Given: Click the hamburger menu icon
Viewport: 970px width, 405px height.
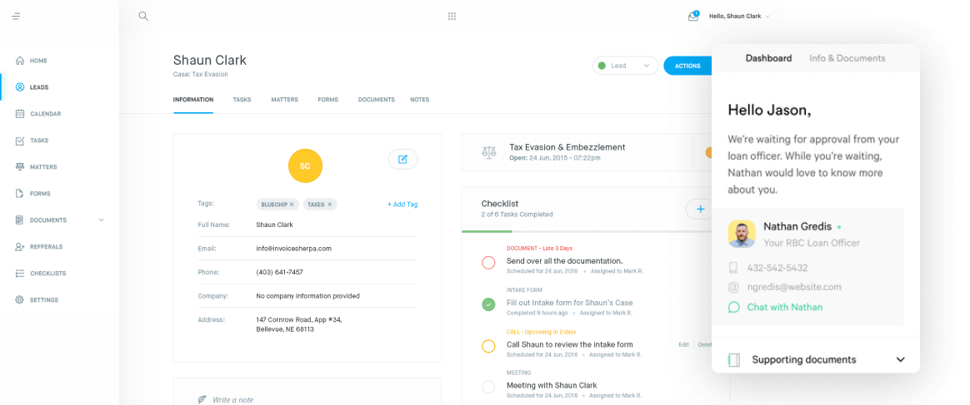Looking at the screenshot, I should click(x=16, y=16).
